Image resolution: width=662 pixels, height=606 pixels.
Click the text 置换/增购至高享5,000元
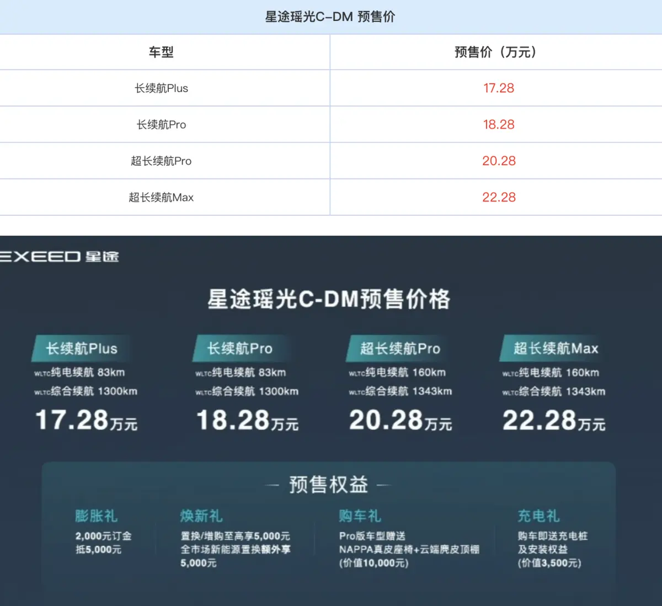[x=235, y=536]
